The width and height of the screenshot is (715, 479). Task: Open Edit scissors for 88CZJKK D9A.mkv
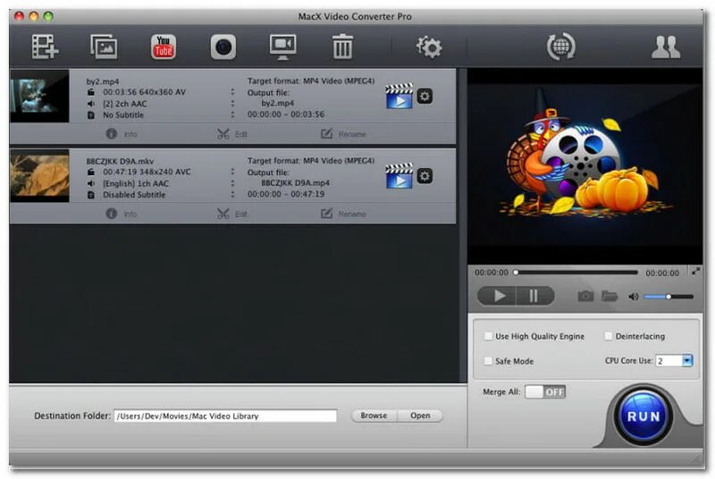(x=232, y=214)
